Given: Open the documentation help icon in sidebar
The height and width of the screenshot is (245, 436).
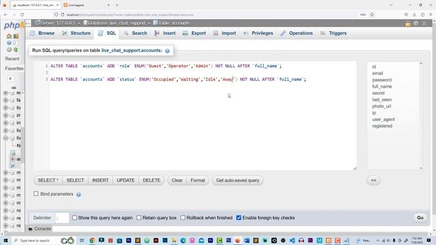Looking at the screenshot, I should 9,43.
